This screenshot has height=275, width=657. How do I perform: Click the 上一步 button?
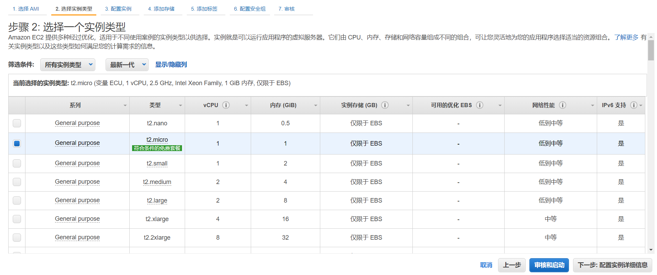[512, 265]
